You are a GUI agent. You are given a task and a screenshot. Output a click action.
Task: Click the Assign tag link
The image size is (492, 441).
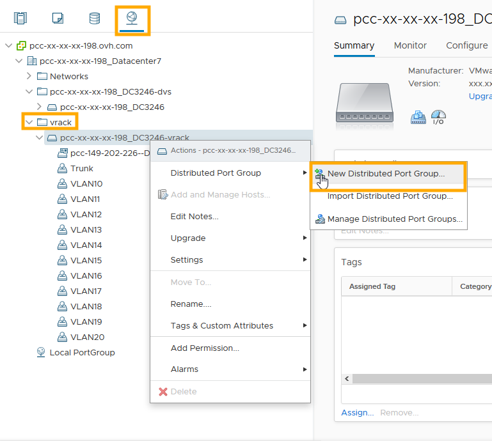pos(358,413)
